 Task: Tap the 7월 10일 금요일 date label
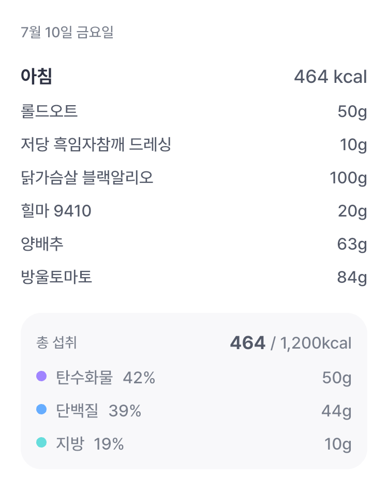[67, 32]
